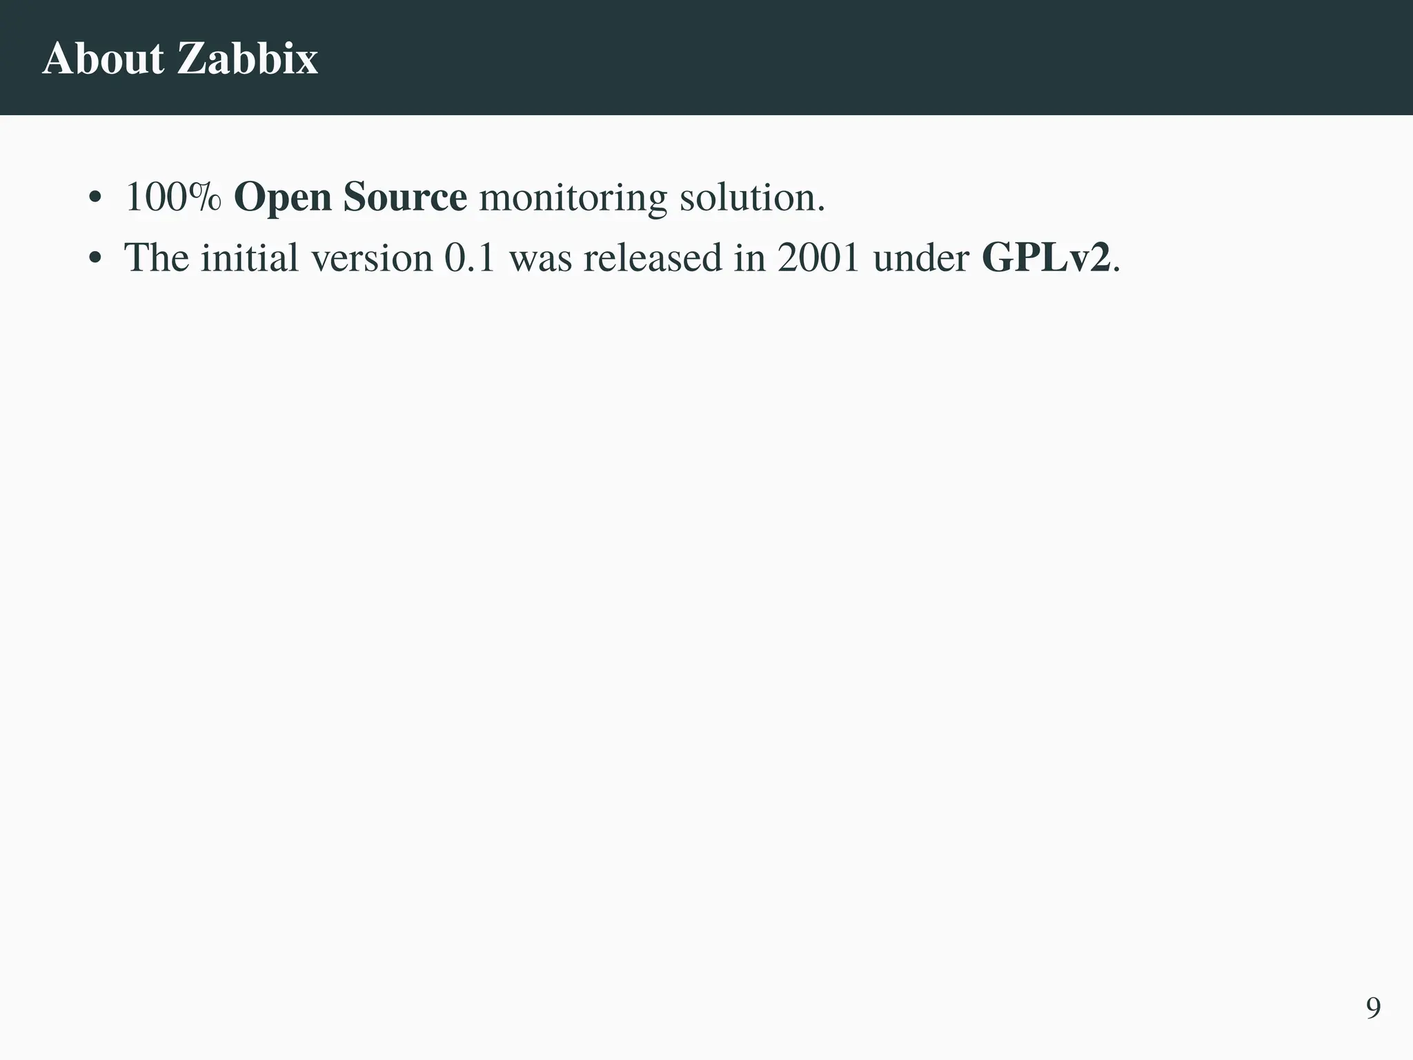Viewport: 1413px width, 1060px height.
Task: Click the word "solution." in first bullet
Action: point(752,197)
